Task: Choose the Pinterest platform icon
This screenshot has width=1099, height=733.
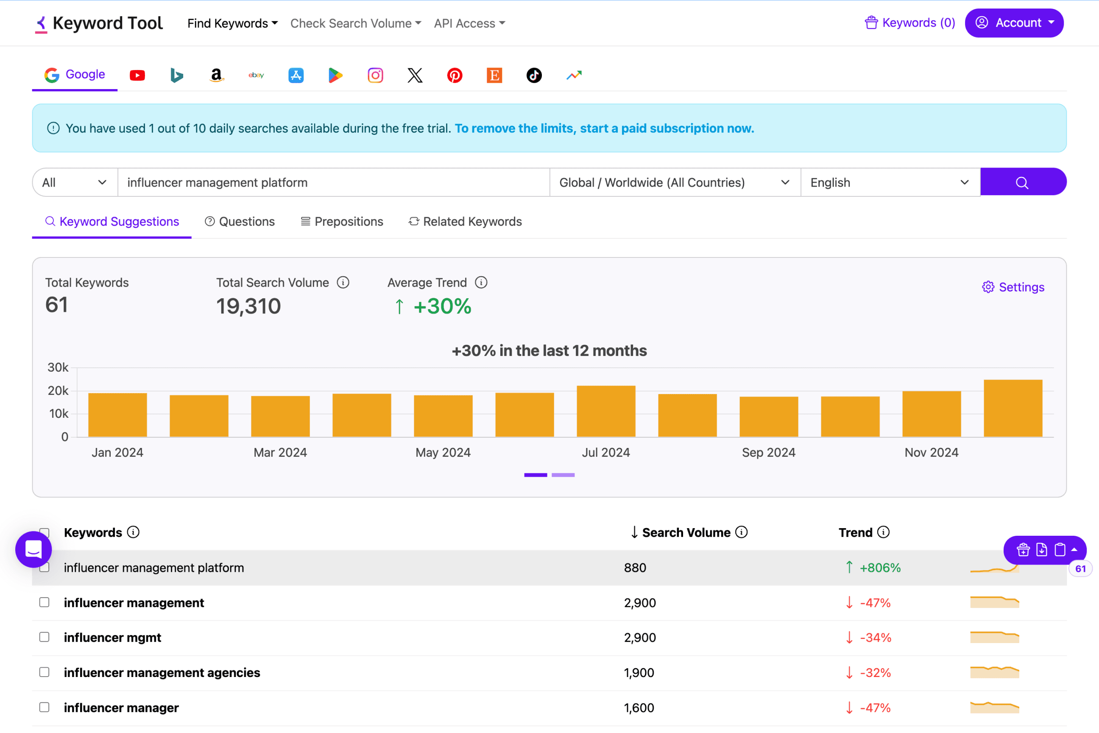Action: point(455,75)
